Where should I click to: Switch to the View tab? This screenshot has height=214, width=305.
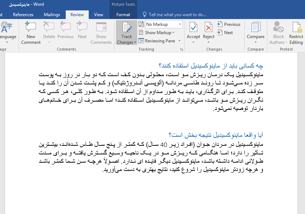pos(99,15)
